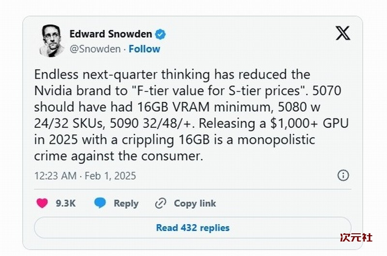Image resolution: width=387 pixels, height=256 pixels.
Task: Follow the Snowden account
Action: (x=144, y=49)
